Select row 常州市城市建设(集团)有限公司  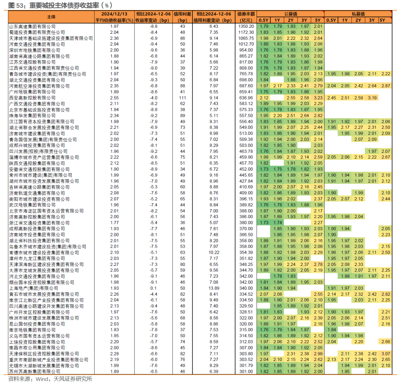pos(200,175)
